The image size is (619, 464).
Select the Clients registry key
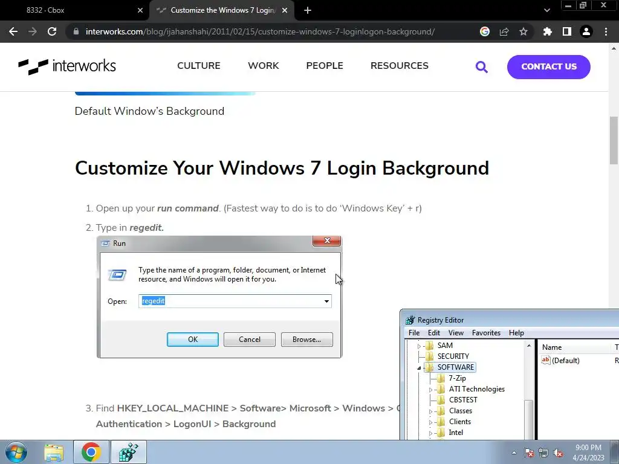460,422
